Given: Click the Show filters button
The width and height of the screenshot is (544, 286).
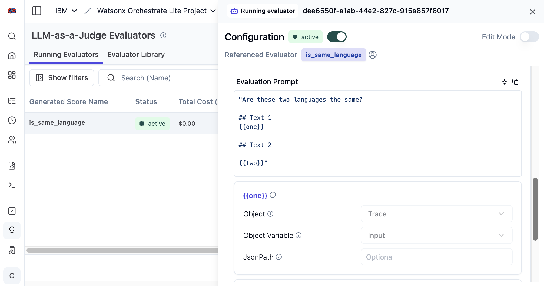Looking at the screenshot, I should pos(62,78).
